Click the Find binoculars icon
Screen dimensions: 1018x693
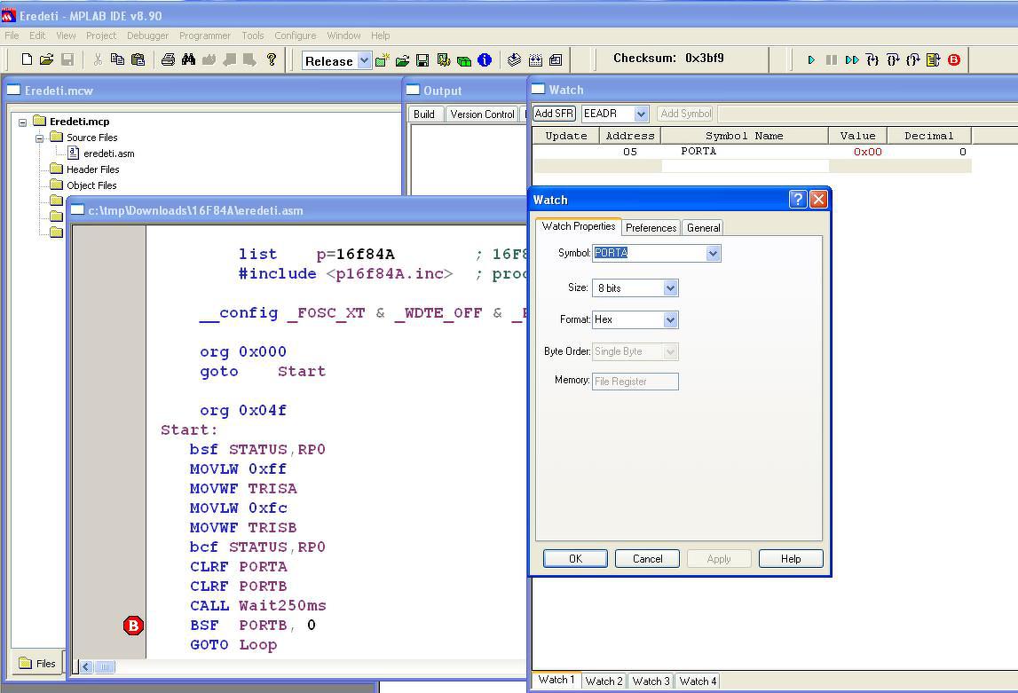coord(188,59)
